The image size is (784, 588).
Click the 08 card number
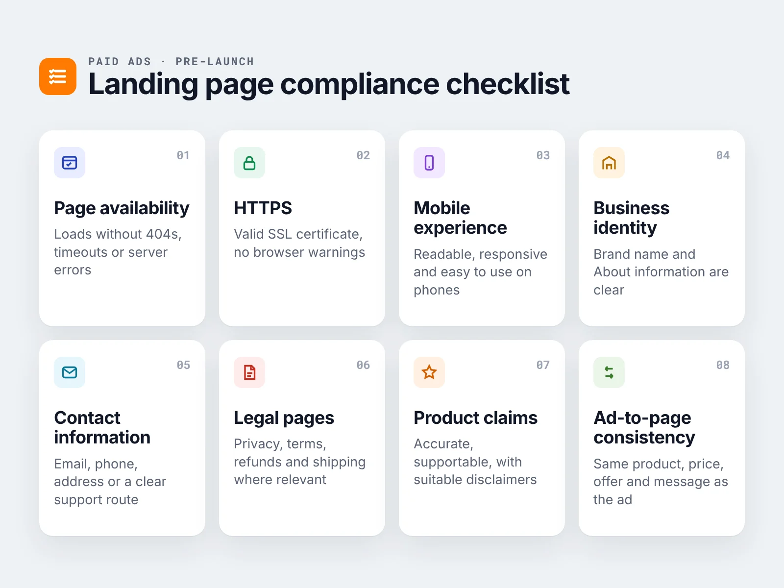(723, 365)
